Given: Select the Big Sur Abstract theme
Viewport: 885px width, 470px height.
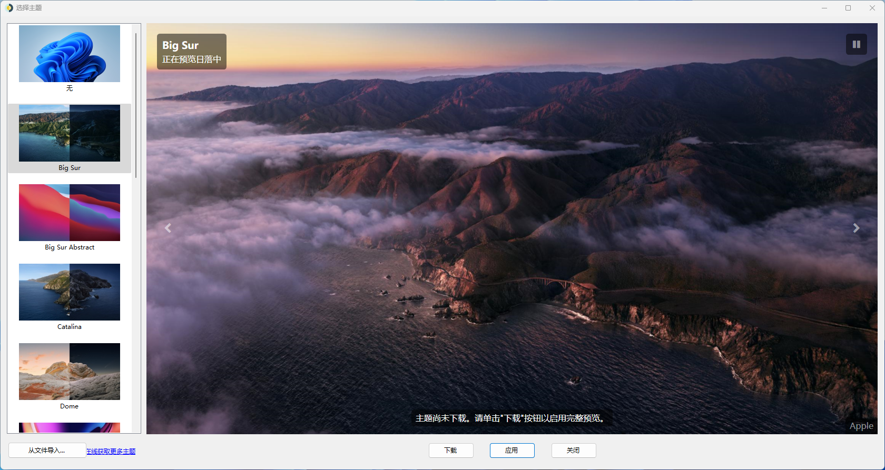Looking at the screenshot, I should click(x=70, y=213).
